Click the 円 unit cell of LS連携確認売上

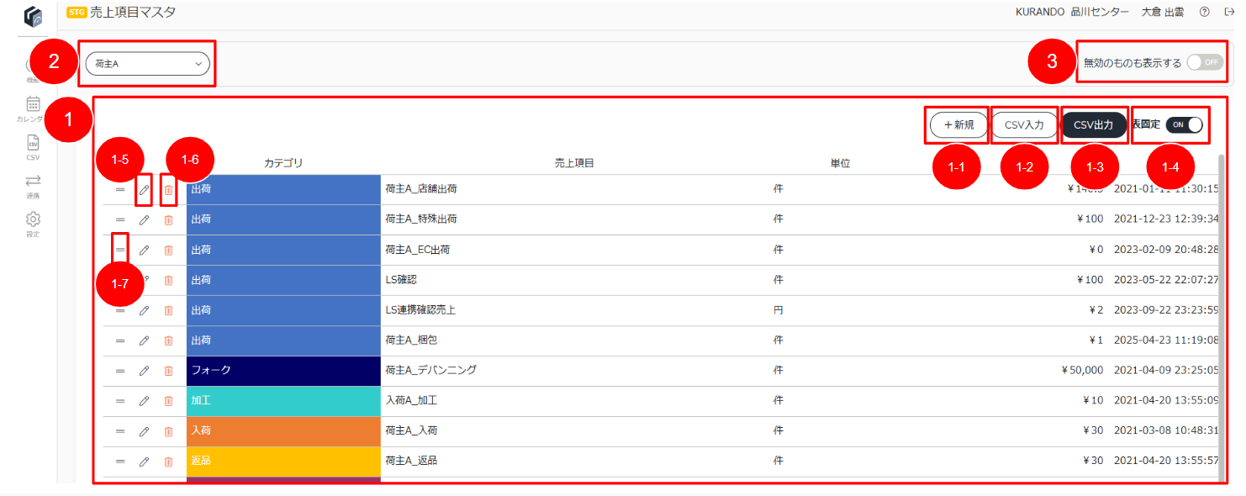tap(778, 310)
